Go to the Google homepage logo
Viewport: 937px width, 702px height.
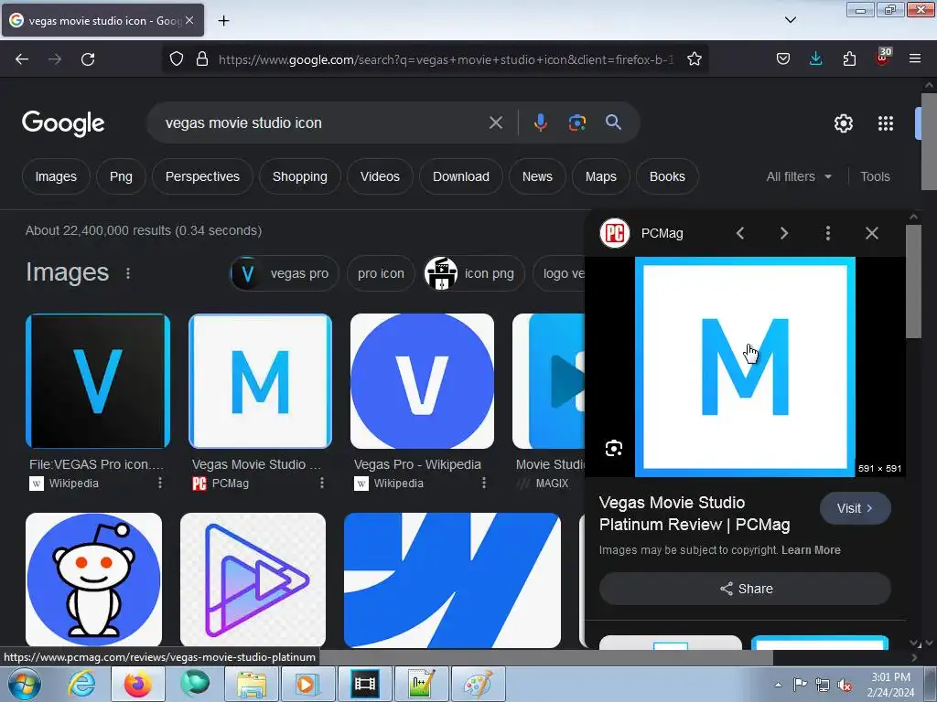tap(63, 123)
